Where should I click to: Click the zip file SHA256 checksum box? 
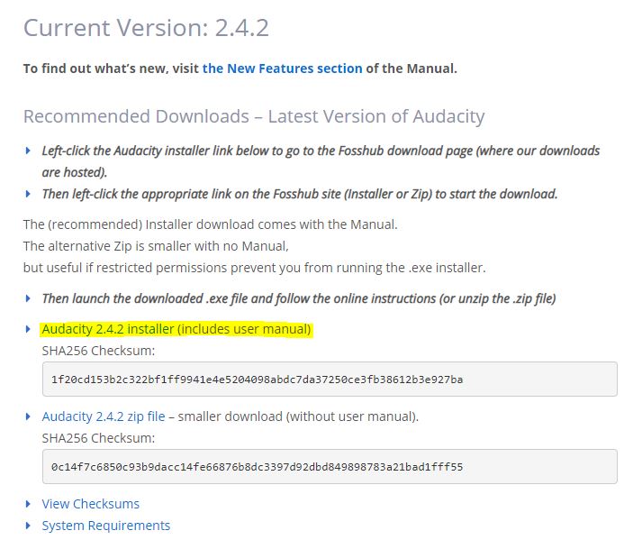[330, 467]
